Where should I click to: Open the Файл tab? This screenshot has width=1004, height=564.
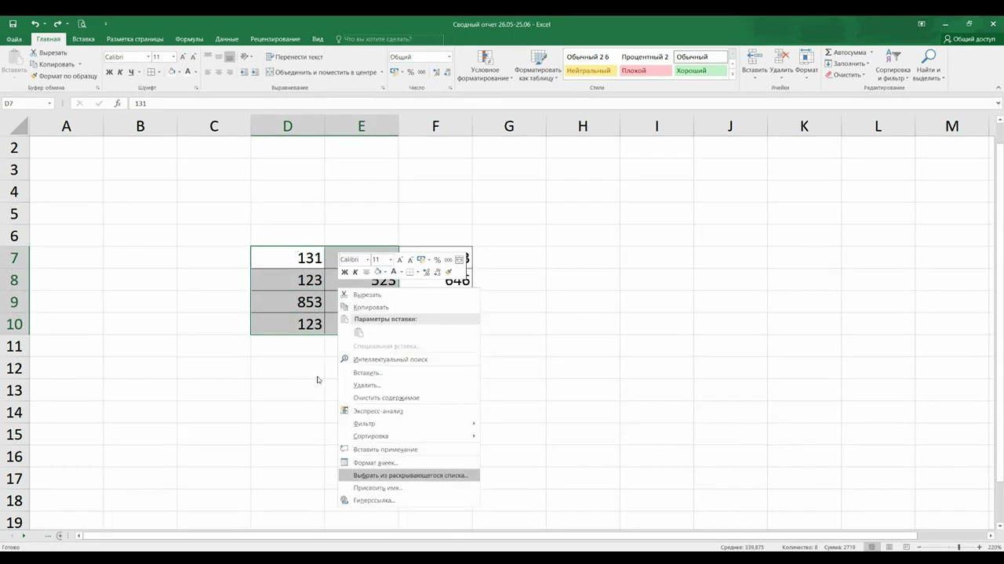coord(14,39)
